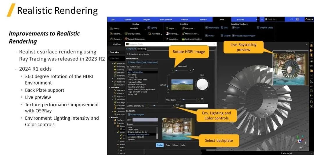Click the crossed-eye hide icon in right toolbar
The height and width of the screenshot is (156, 314).
coord(311,66)
